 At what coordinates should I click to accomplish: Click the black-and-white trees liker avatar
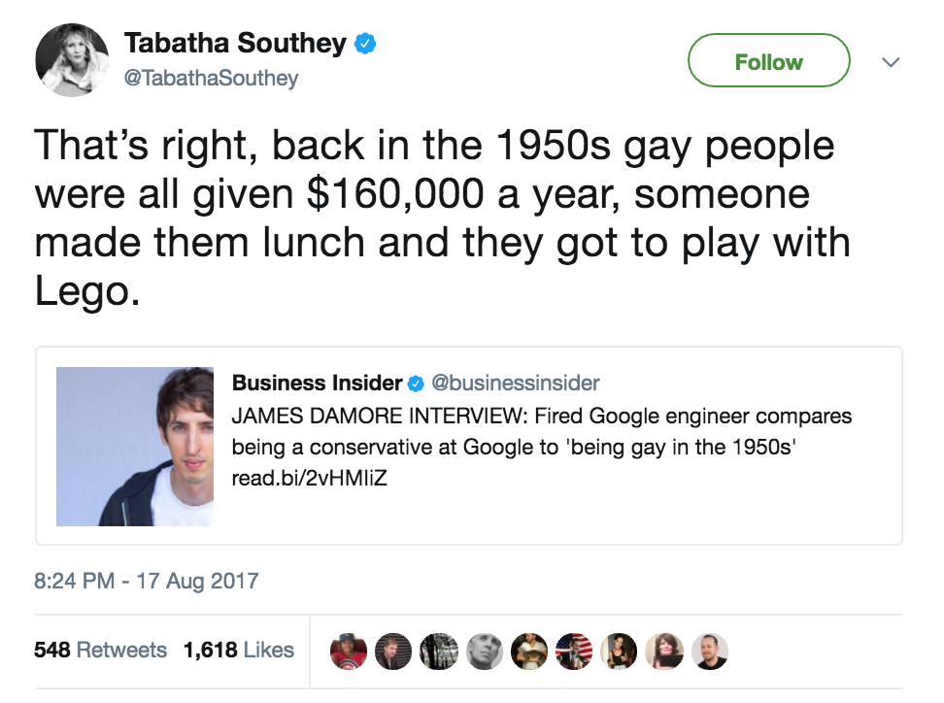coord(437,651)
